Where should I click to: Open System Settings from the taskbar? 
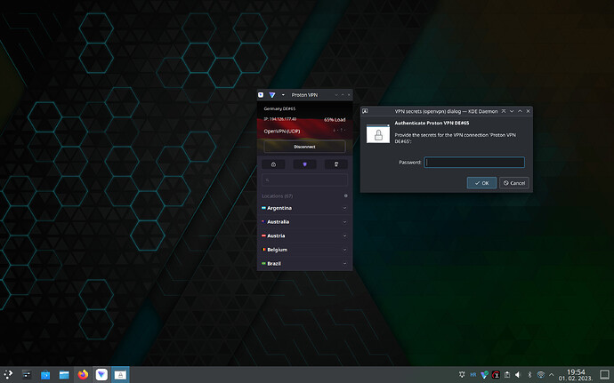click(27, 374)
